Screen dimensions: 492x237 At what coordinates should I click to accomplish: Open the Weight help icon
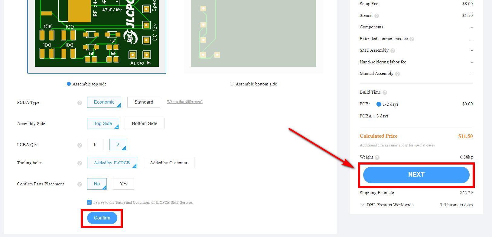point(377,158)
